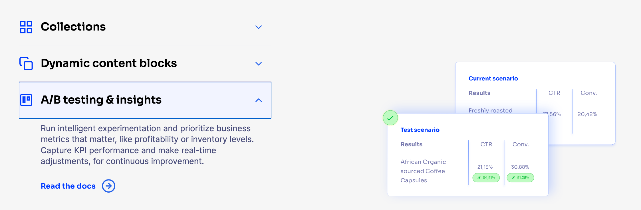
Task: Expand the Dynamic content blocks chevron
Action: pyautogui.click(x=259, y=64)
